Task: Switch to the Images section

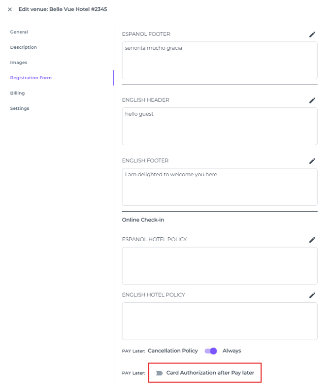Action: pos(19,63)
